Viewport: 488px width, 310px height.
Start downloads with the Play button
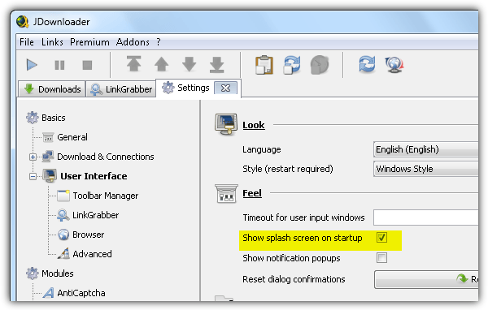coord(32,65)
